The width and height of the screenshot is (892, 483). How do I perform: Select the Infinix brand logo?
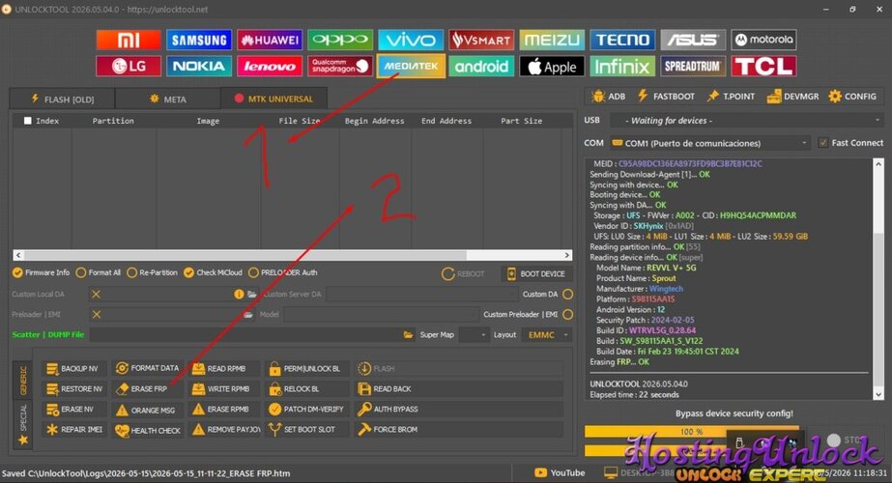click(622, 66)
